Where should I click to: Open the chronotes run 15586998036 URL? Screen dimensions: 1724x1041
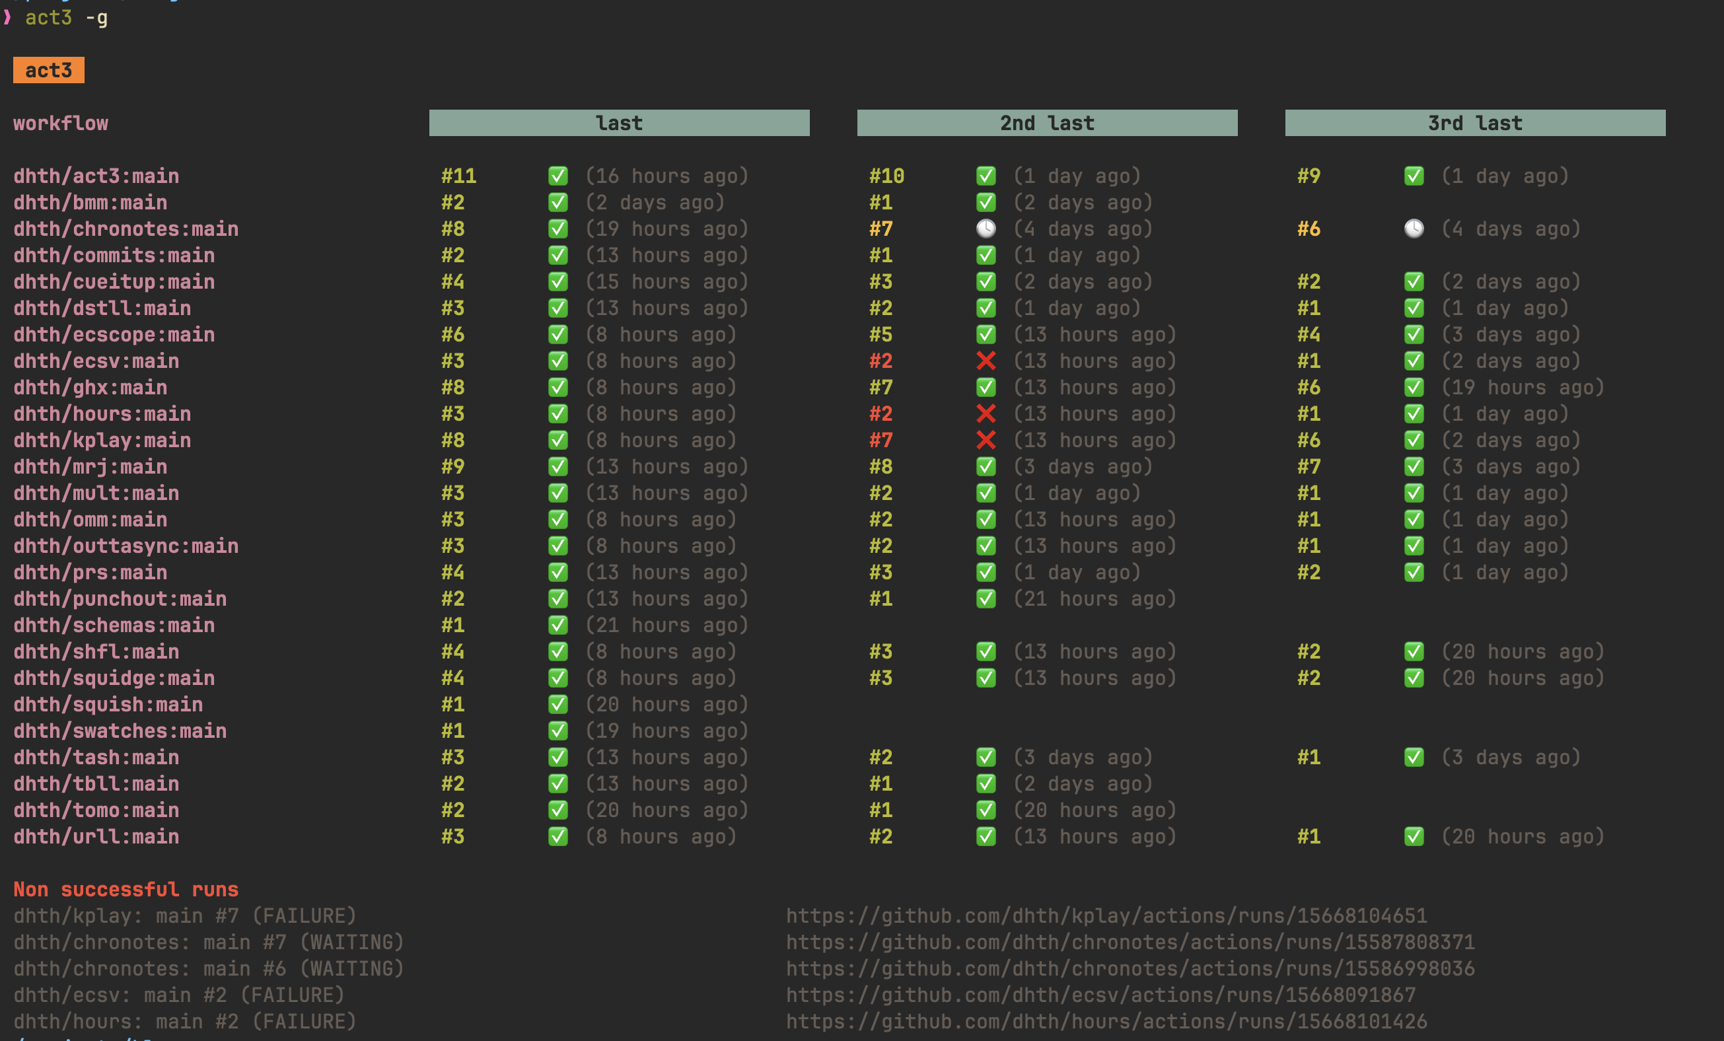pyautogui.click(x=1130, y=968)
